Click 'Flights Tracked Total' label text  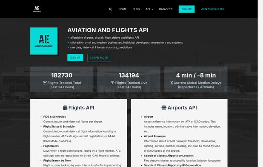pos(64,83)
